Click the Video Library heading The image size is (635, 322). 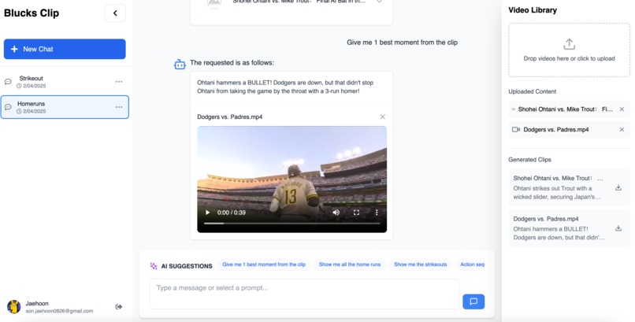pyautogui.click(x=533, y=10)
